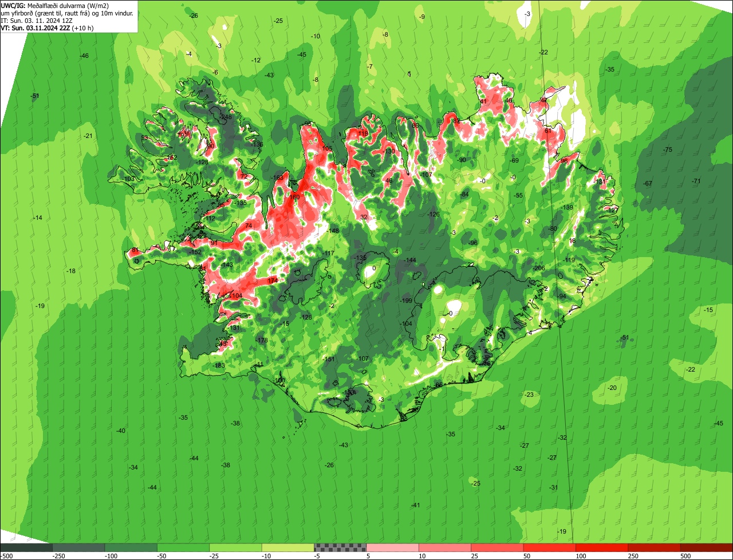The height and width of the screenshot is (560, 733).
Task: Click the '-21' value over the western sea
Action: 88,136
